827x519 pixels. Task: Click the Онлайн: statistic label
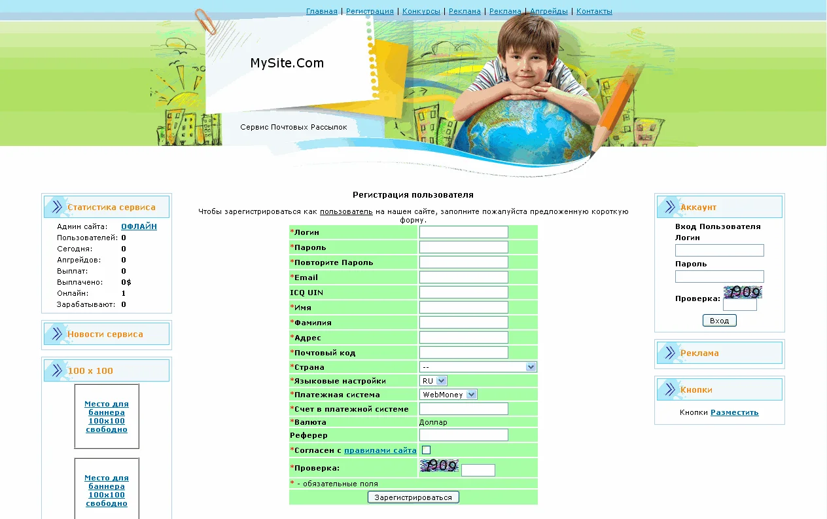(x=71, y=293)
